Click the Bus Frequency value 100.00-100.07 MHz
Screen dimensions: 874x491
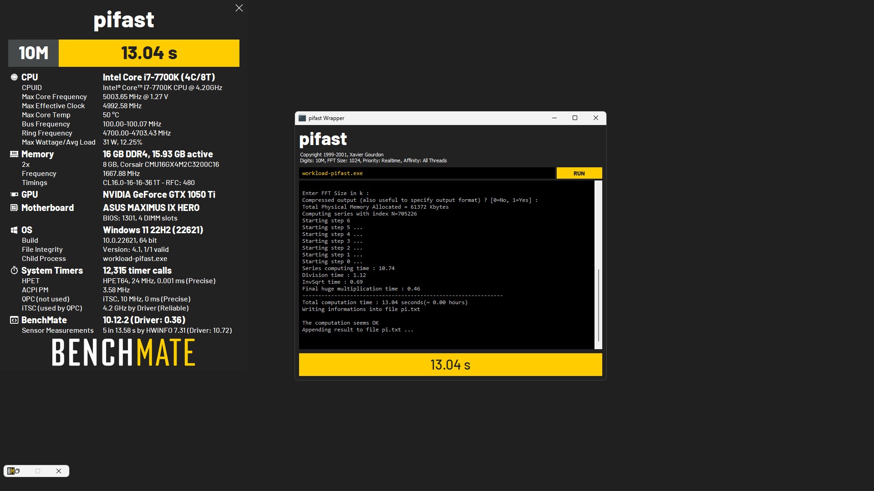[x=132, y=124]
